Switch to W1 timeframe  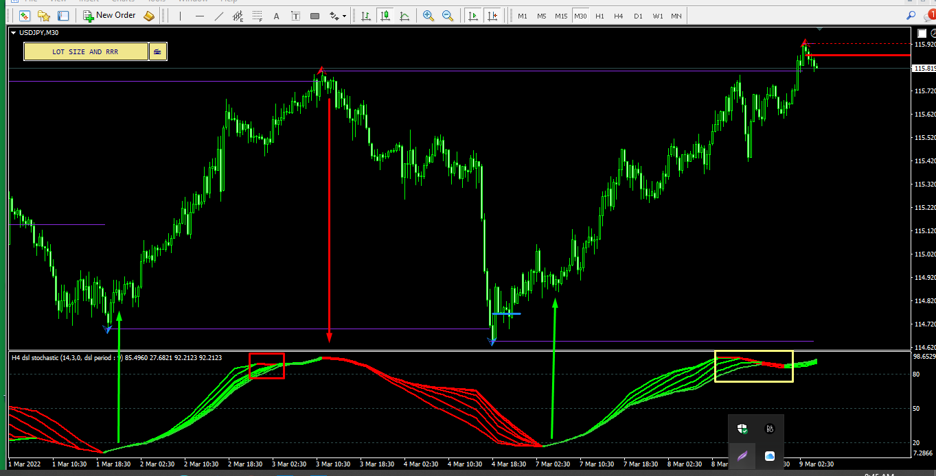[657, 16]
